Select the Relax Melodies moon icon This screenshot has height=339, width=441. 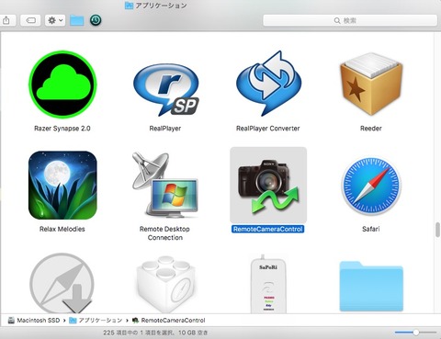coord(62,185)
